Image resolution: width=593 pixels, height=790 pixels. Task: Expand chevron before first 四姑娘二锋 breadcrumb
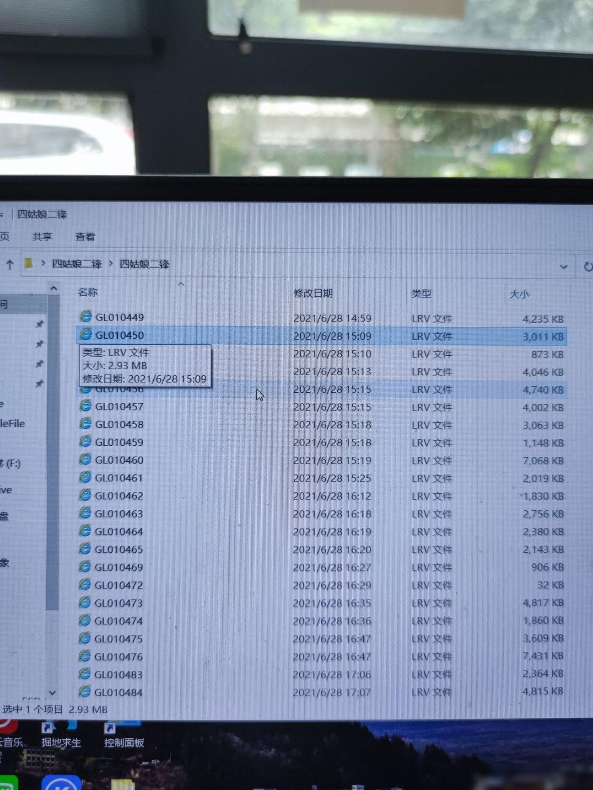tap(43, 263)
